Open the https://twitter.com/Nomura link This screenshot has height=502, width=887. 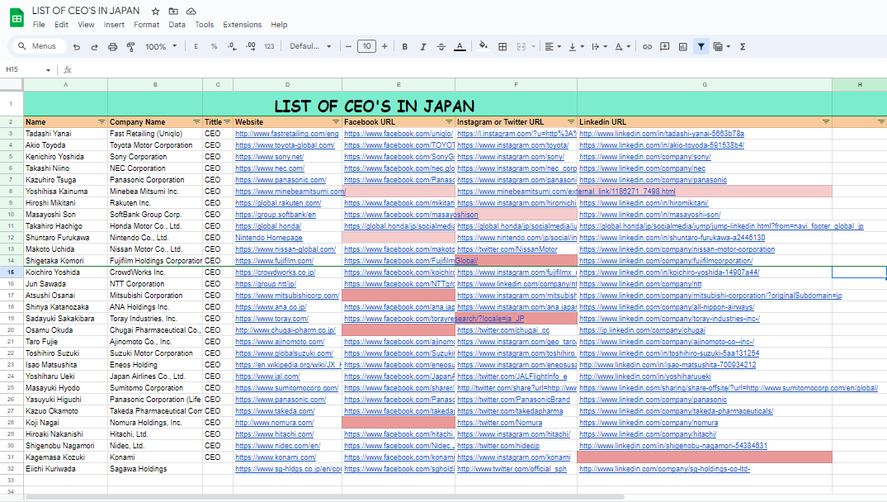pos(499,423)
